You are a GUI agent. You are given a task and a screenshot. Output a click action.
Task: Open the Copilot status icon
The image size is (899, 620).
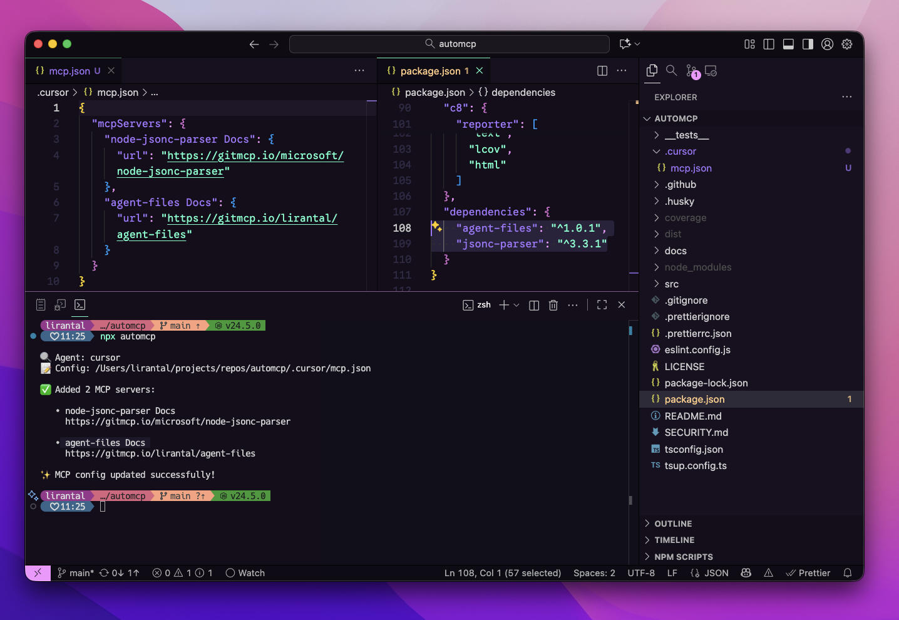[x=746, y=573]
